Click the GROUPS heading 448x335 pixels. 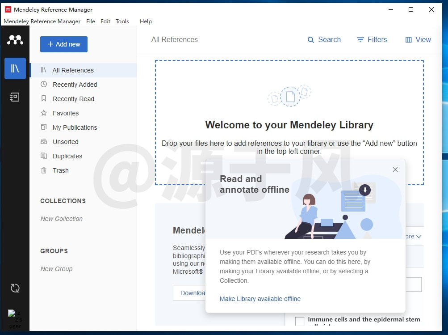[54, 251]
